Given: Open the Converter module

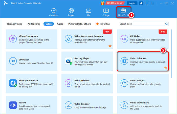Looking at the screenshot, I should point(54,12).
